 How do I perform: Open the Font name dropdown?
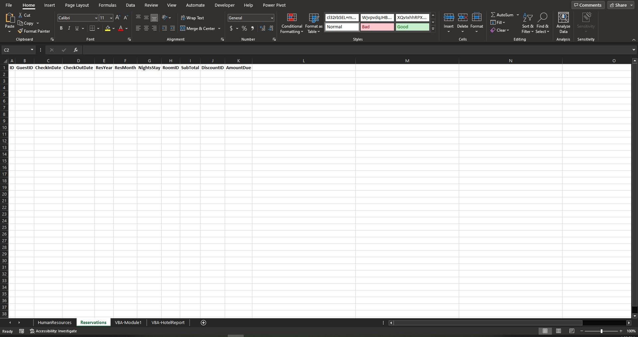pos(96,18)
